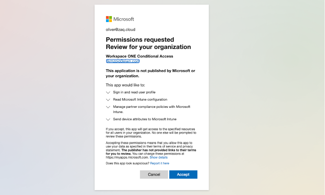This screenshot has width=325, height=195.
Task: Click the https://myapps.microsoft.com URL text
Action: [x=127, y=157]
